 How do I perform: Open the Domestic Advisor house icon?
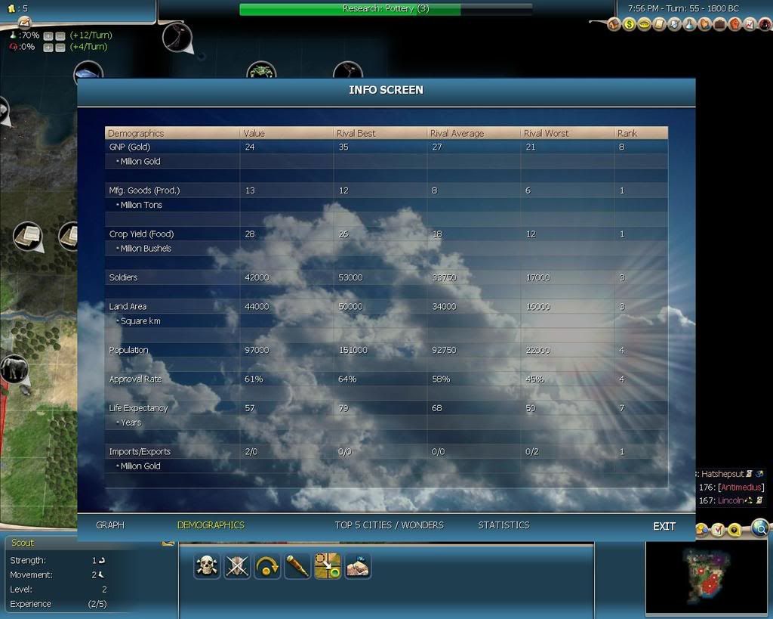pyautogui.click(x=614, y=24)
